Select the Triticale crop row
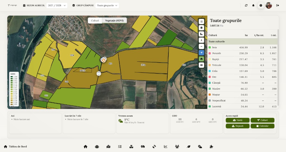Screen dimensions: 286x152 [x=242, y=65]
